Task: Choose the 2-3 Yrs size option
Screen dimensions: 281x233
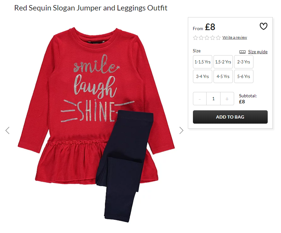Action: (x=244, y=62)
